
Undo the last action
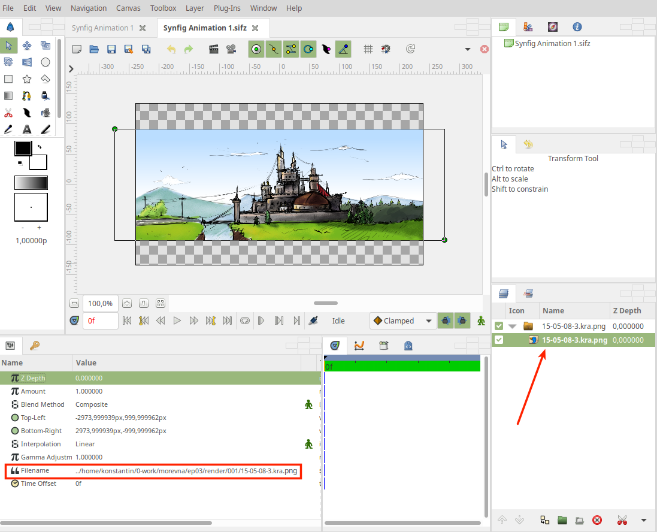(171, 49)
